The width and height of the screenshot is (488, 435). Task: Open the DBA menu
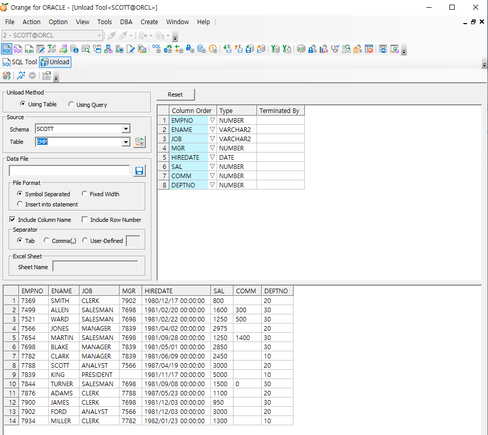[126, 22]
